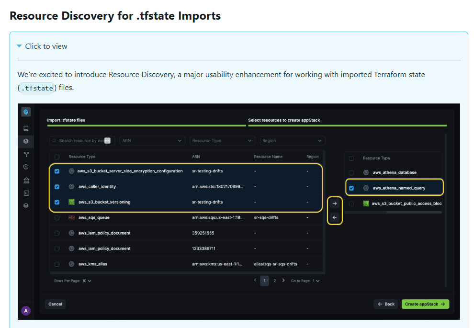Click the next page chevron
This screenshot has height=328, width=474.
point(283,281)
